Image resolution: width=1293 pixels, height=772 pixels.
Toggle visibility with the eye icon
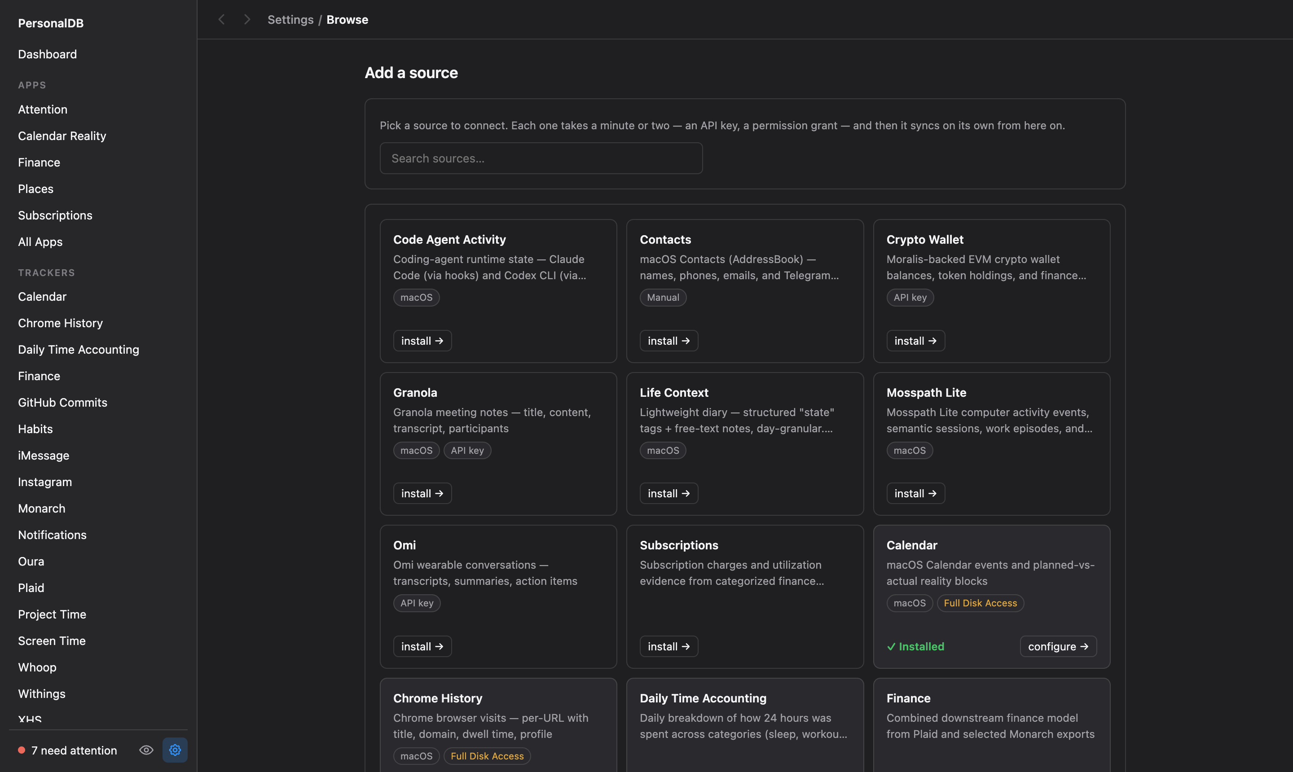coord(146,750)
